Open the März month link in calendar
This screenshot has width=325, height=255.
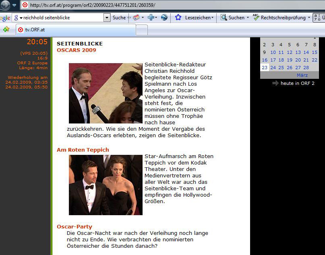[x=302, y=75]
